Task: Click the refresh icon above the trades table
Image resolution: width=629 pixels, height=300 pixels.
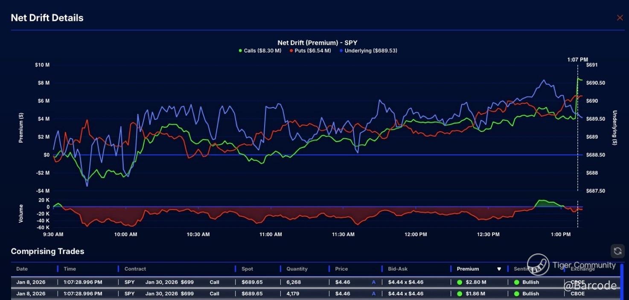Action: [x=617, y=251]
